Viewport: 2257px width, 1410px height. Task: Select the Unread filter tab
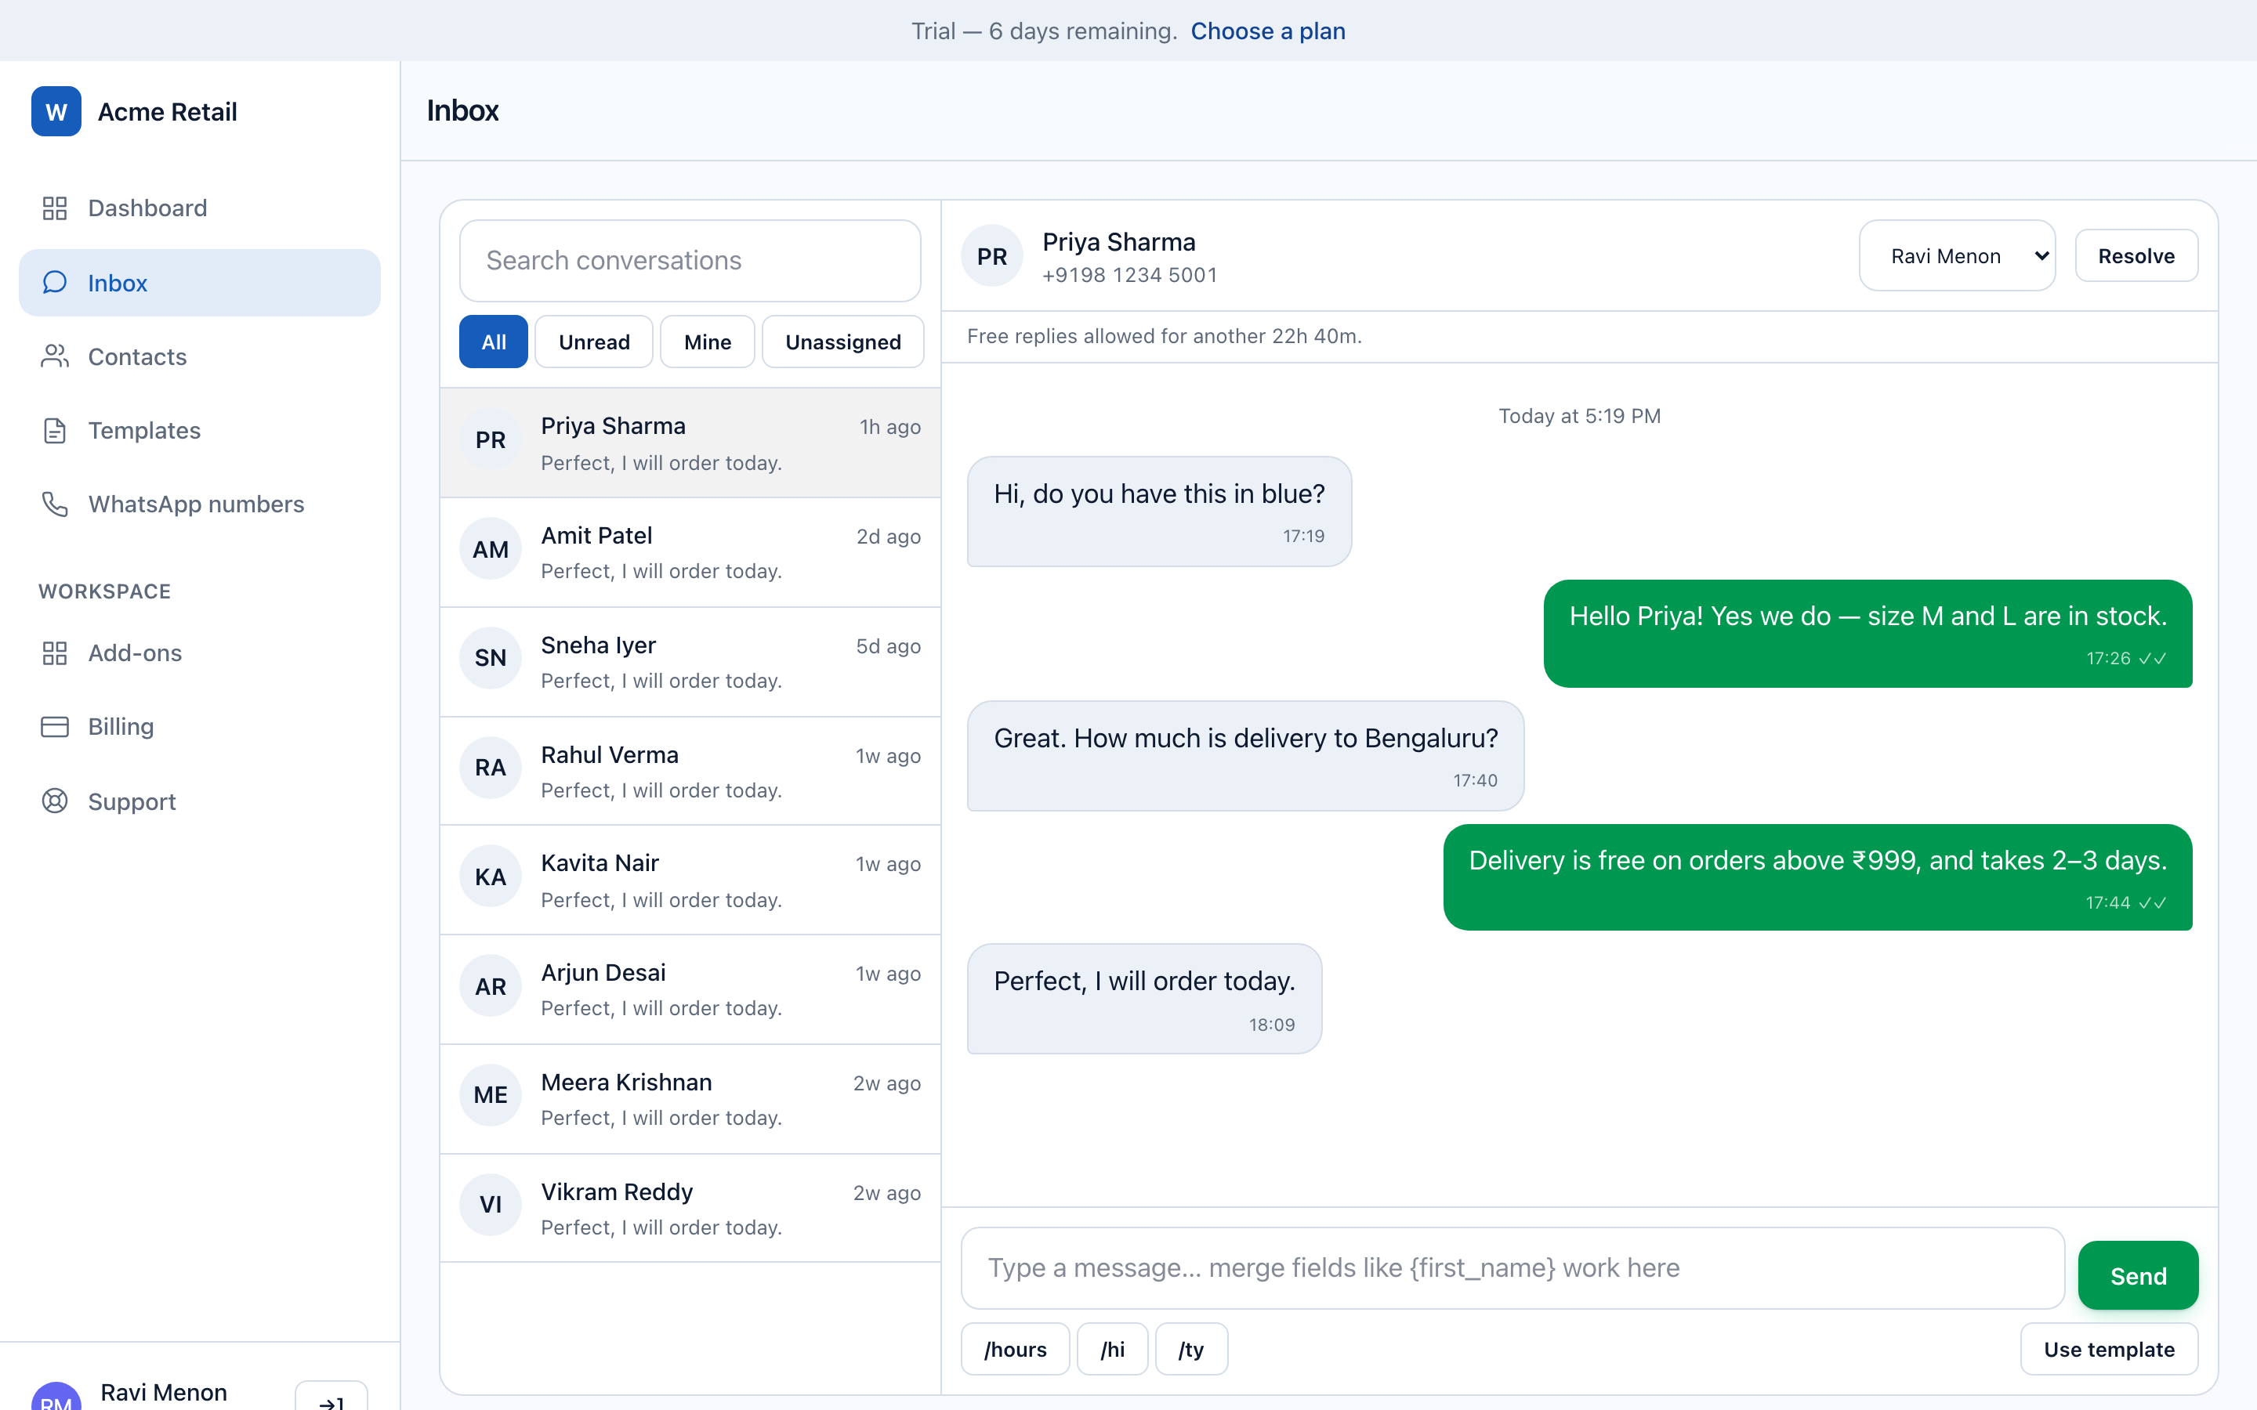click(x=594, y=342)
